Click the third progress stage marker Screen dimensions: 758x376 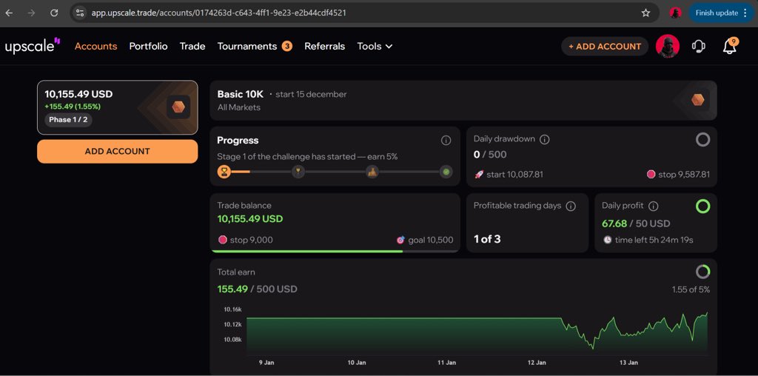372,172
